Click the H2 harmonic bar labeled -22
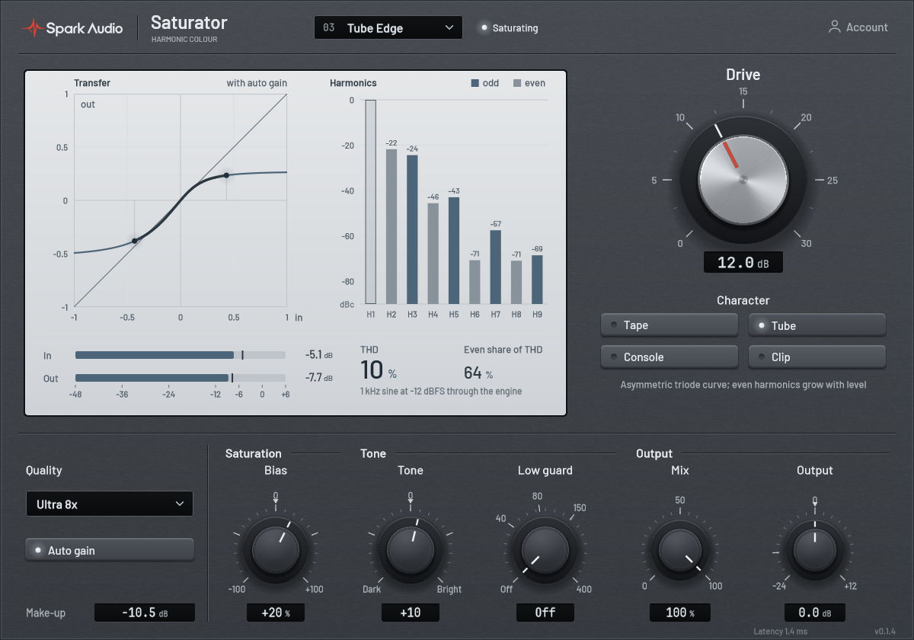 pos(391,227)
